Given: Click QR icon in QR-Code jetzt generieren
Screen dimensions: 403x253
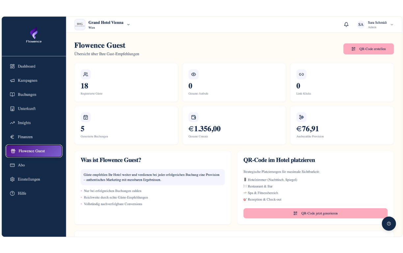Looking at the screenshot, I should click(x=295, y=213).
